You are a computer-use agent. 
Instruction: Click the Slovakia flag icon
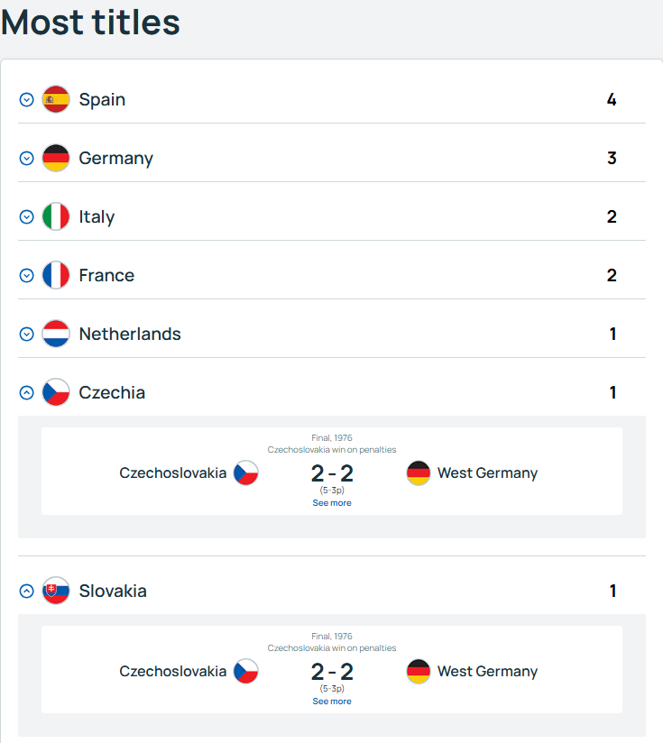tap(56, 591)
